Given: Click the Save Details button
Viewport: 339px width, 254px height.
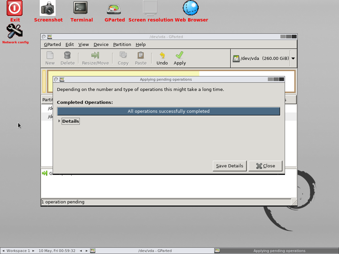Looking at the screenshot, I should 229,166.
